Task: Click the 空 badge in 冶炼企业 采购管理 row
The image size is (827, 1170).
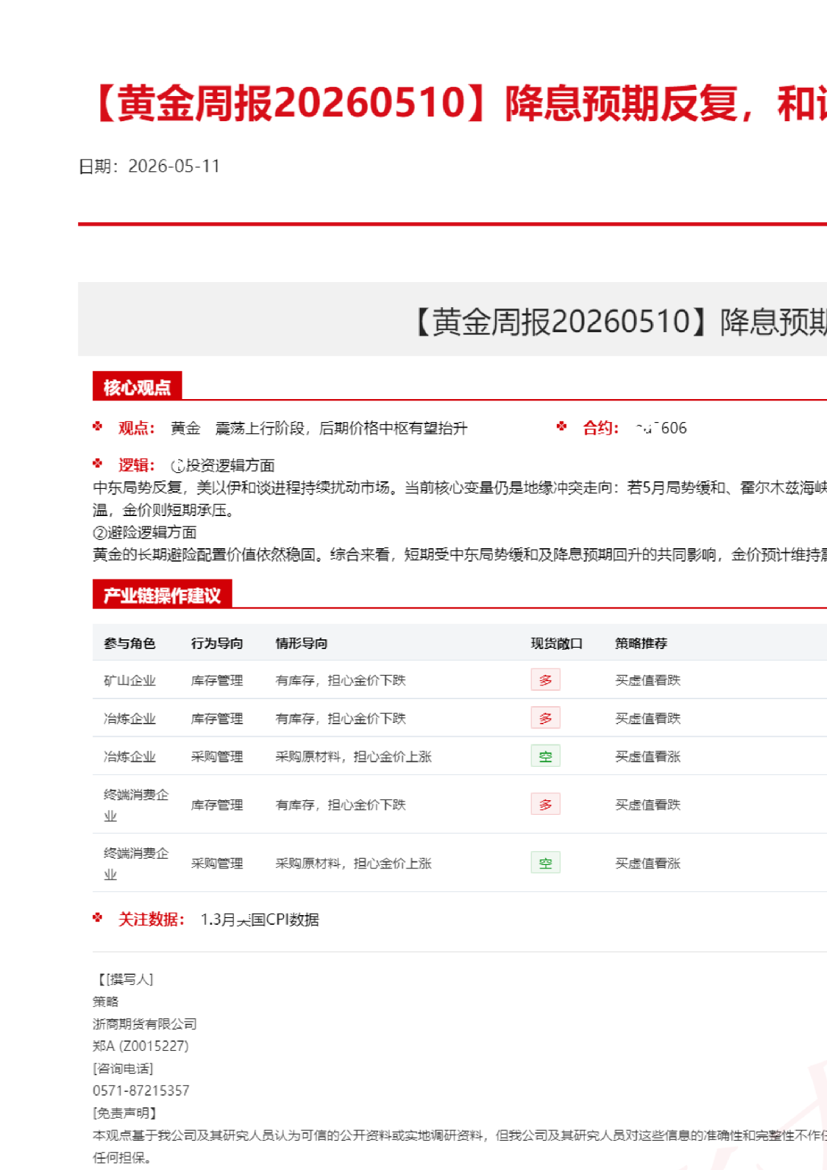Action: click(546, 756)
